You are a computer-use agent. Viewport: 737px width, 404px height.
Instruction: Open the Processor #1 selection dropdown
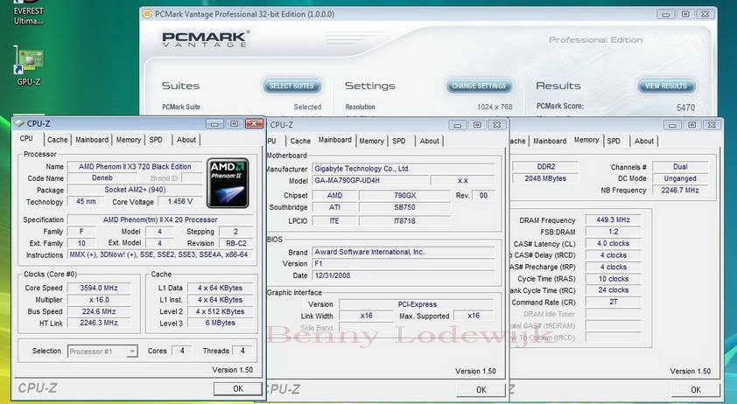coord(132,352)
